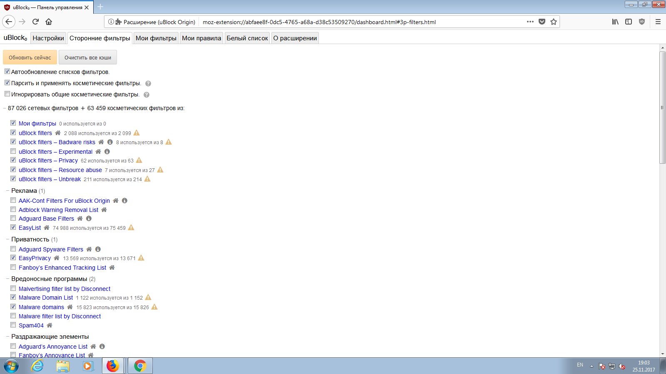The image size is (666, 374).
Task: Open info icon for uBlock filters – Badware risks
Action: pyautogui.click(x=110, y=142)
